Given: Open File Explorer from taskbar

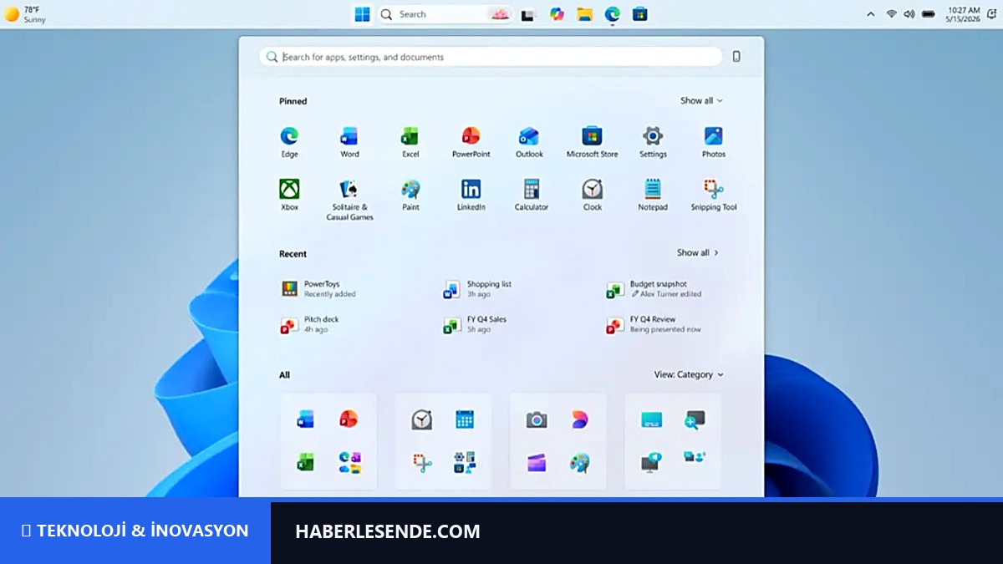Looking at the screenshot, I should (x=585, y=14).
